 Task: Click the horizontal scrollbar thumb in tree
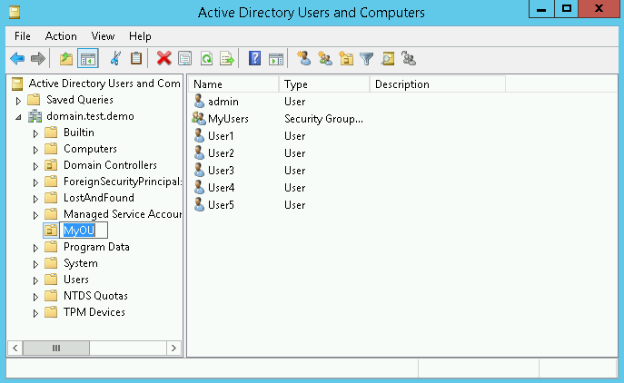click(x=56, y=348)
